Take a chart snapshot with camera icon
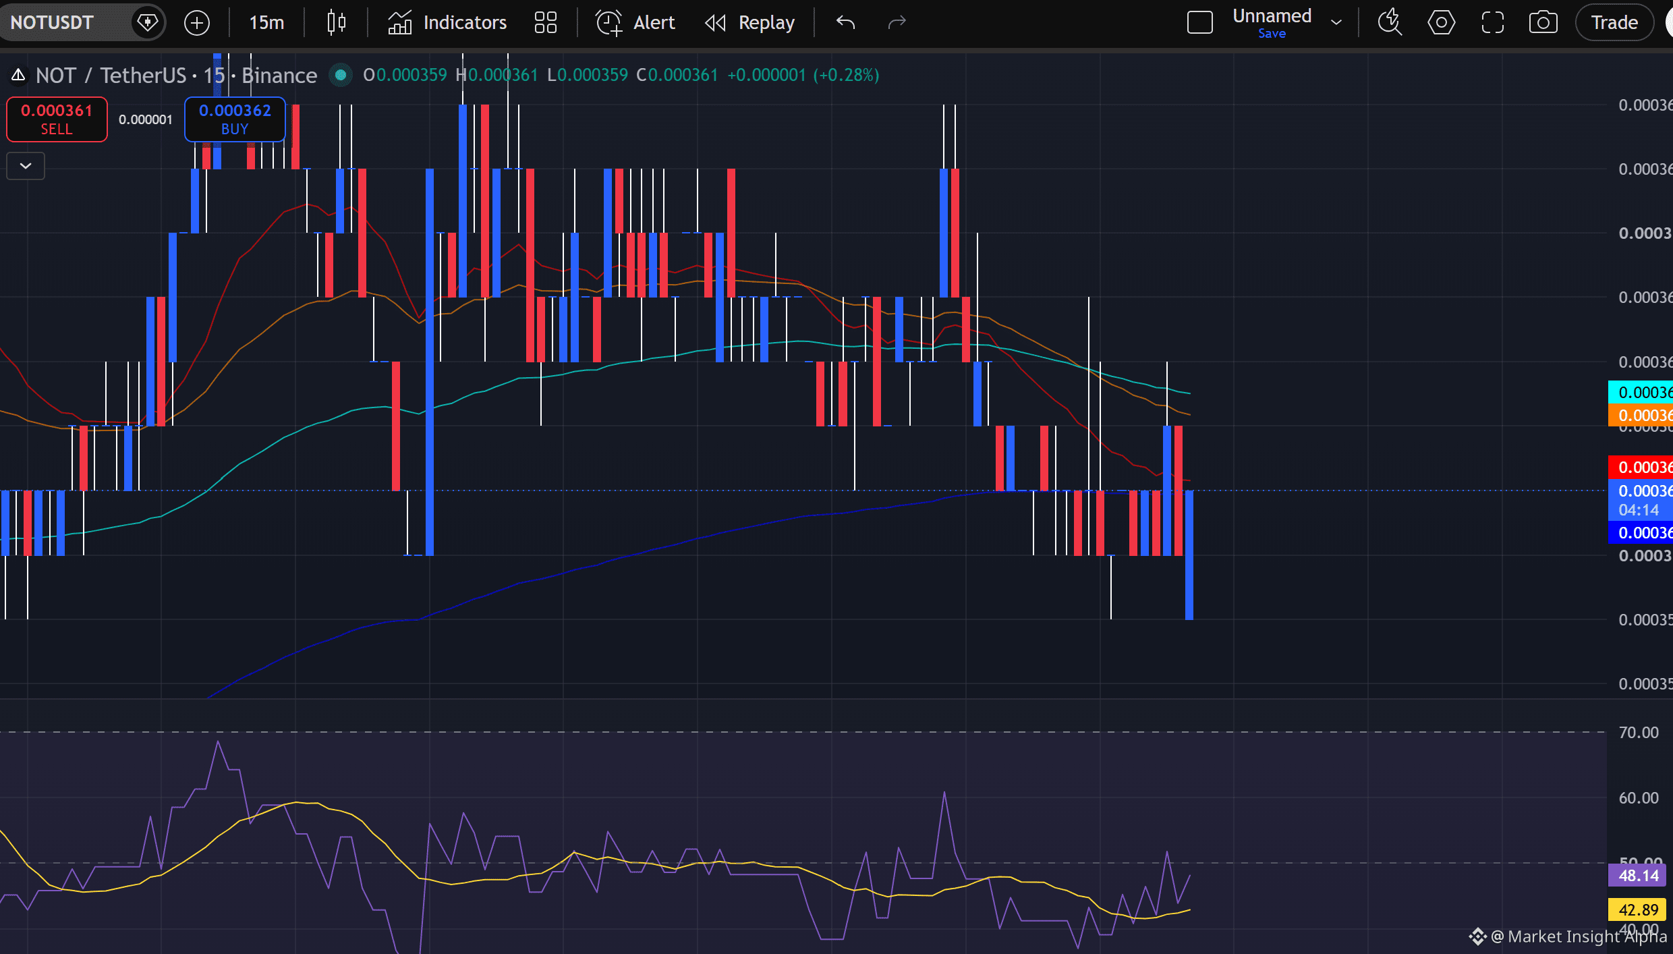Screen dimensions: 1673x954 [x=1543, y=22]
